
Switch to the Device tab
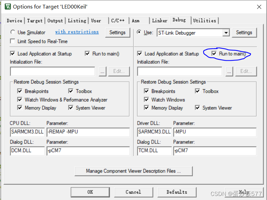pos(15,21)
